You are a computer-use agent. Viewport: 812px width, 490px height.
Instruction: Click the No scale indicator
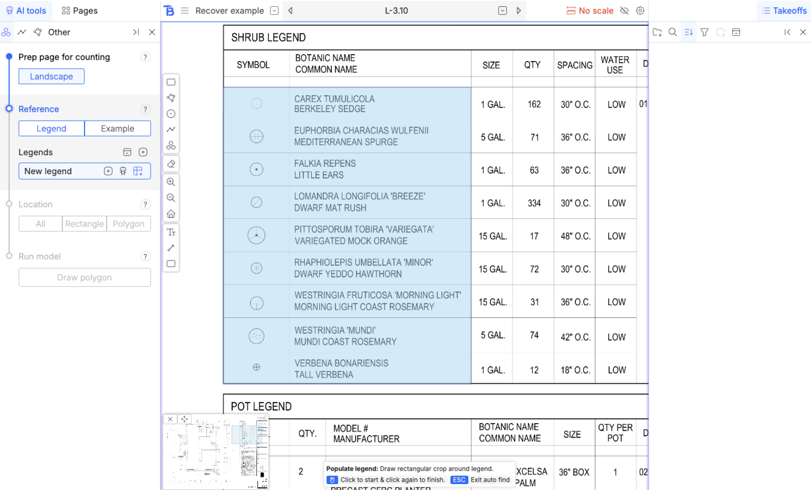click(590, 11)
